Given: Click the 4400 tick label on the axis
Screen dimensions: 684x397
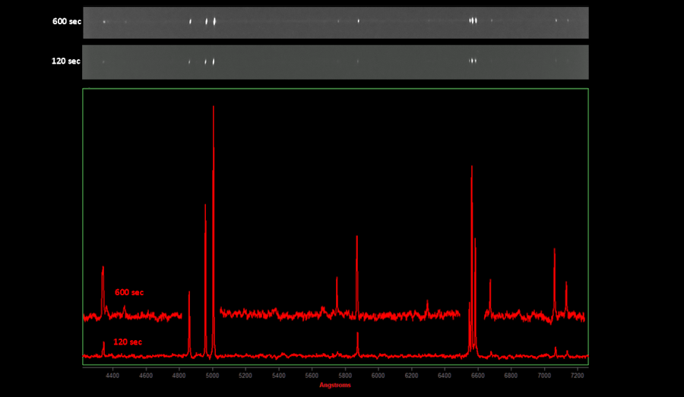Looking at the screenshot, I should point(113,375).
